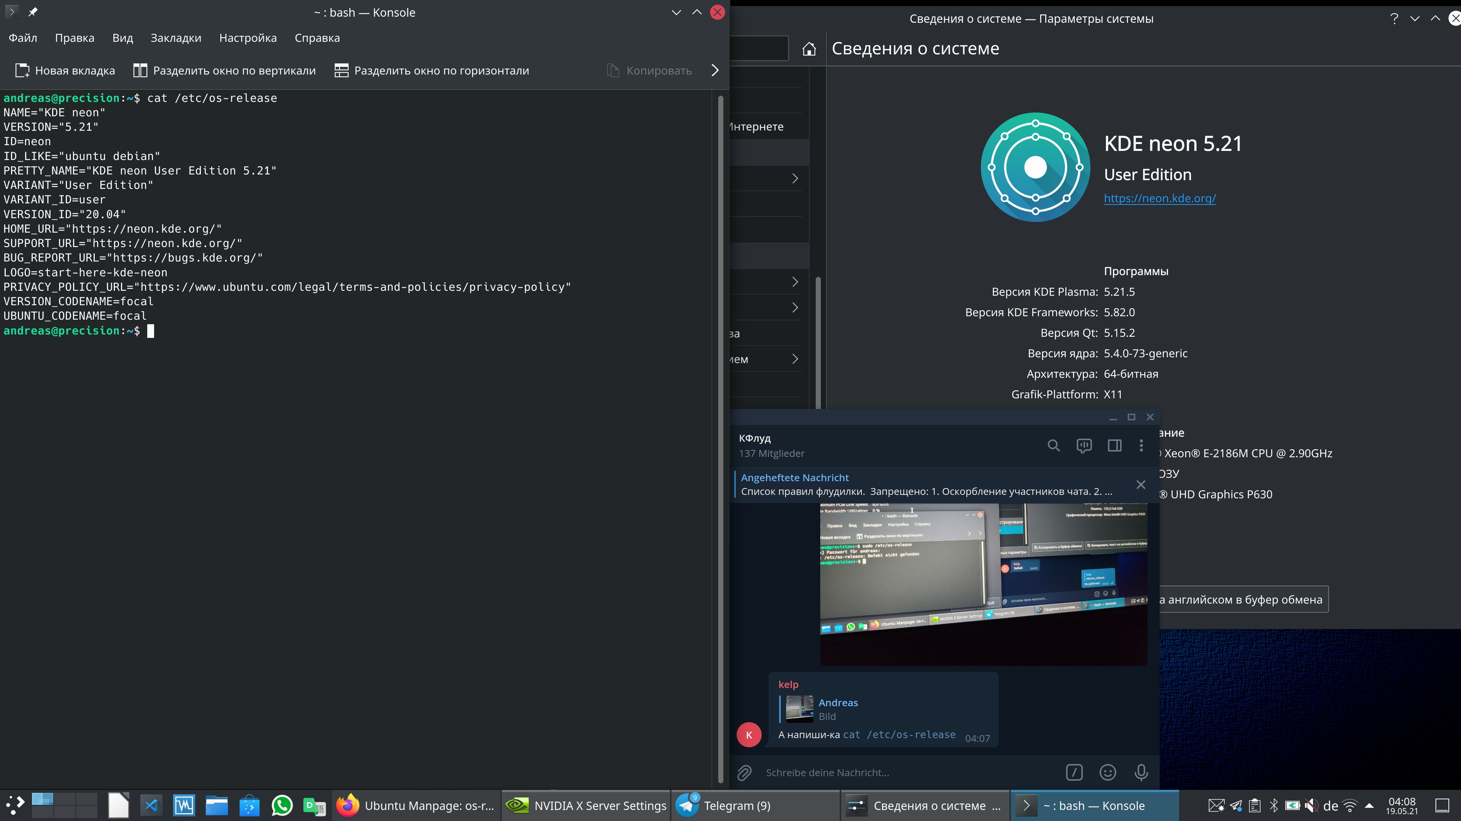
Task: Click the KDE neon logo
Action: (x=1035, y=167)
